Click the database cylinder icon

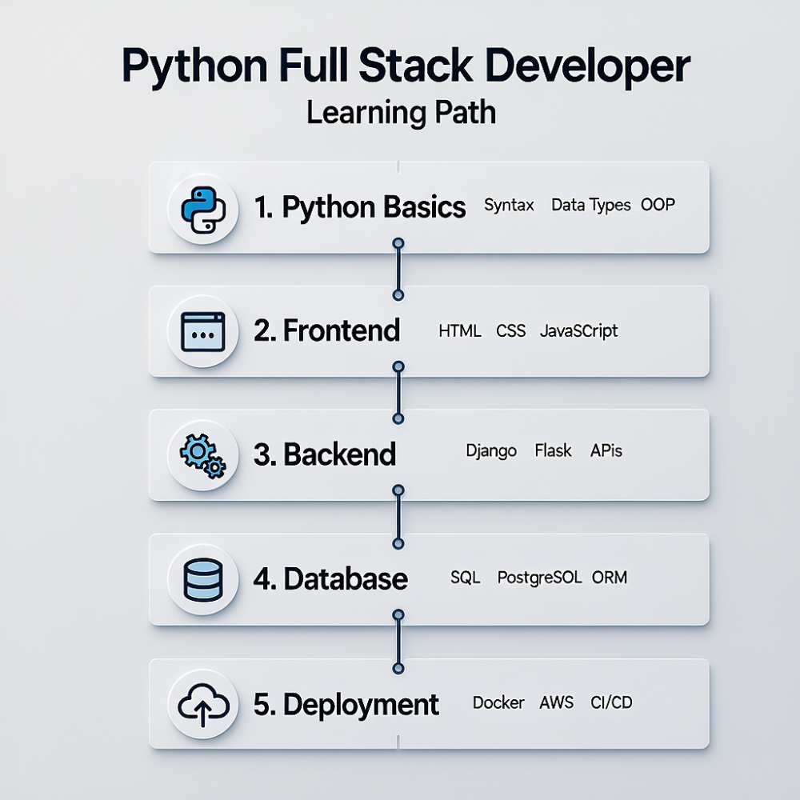202,578
